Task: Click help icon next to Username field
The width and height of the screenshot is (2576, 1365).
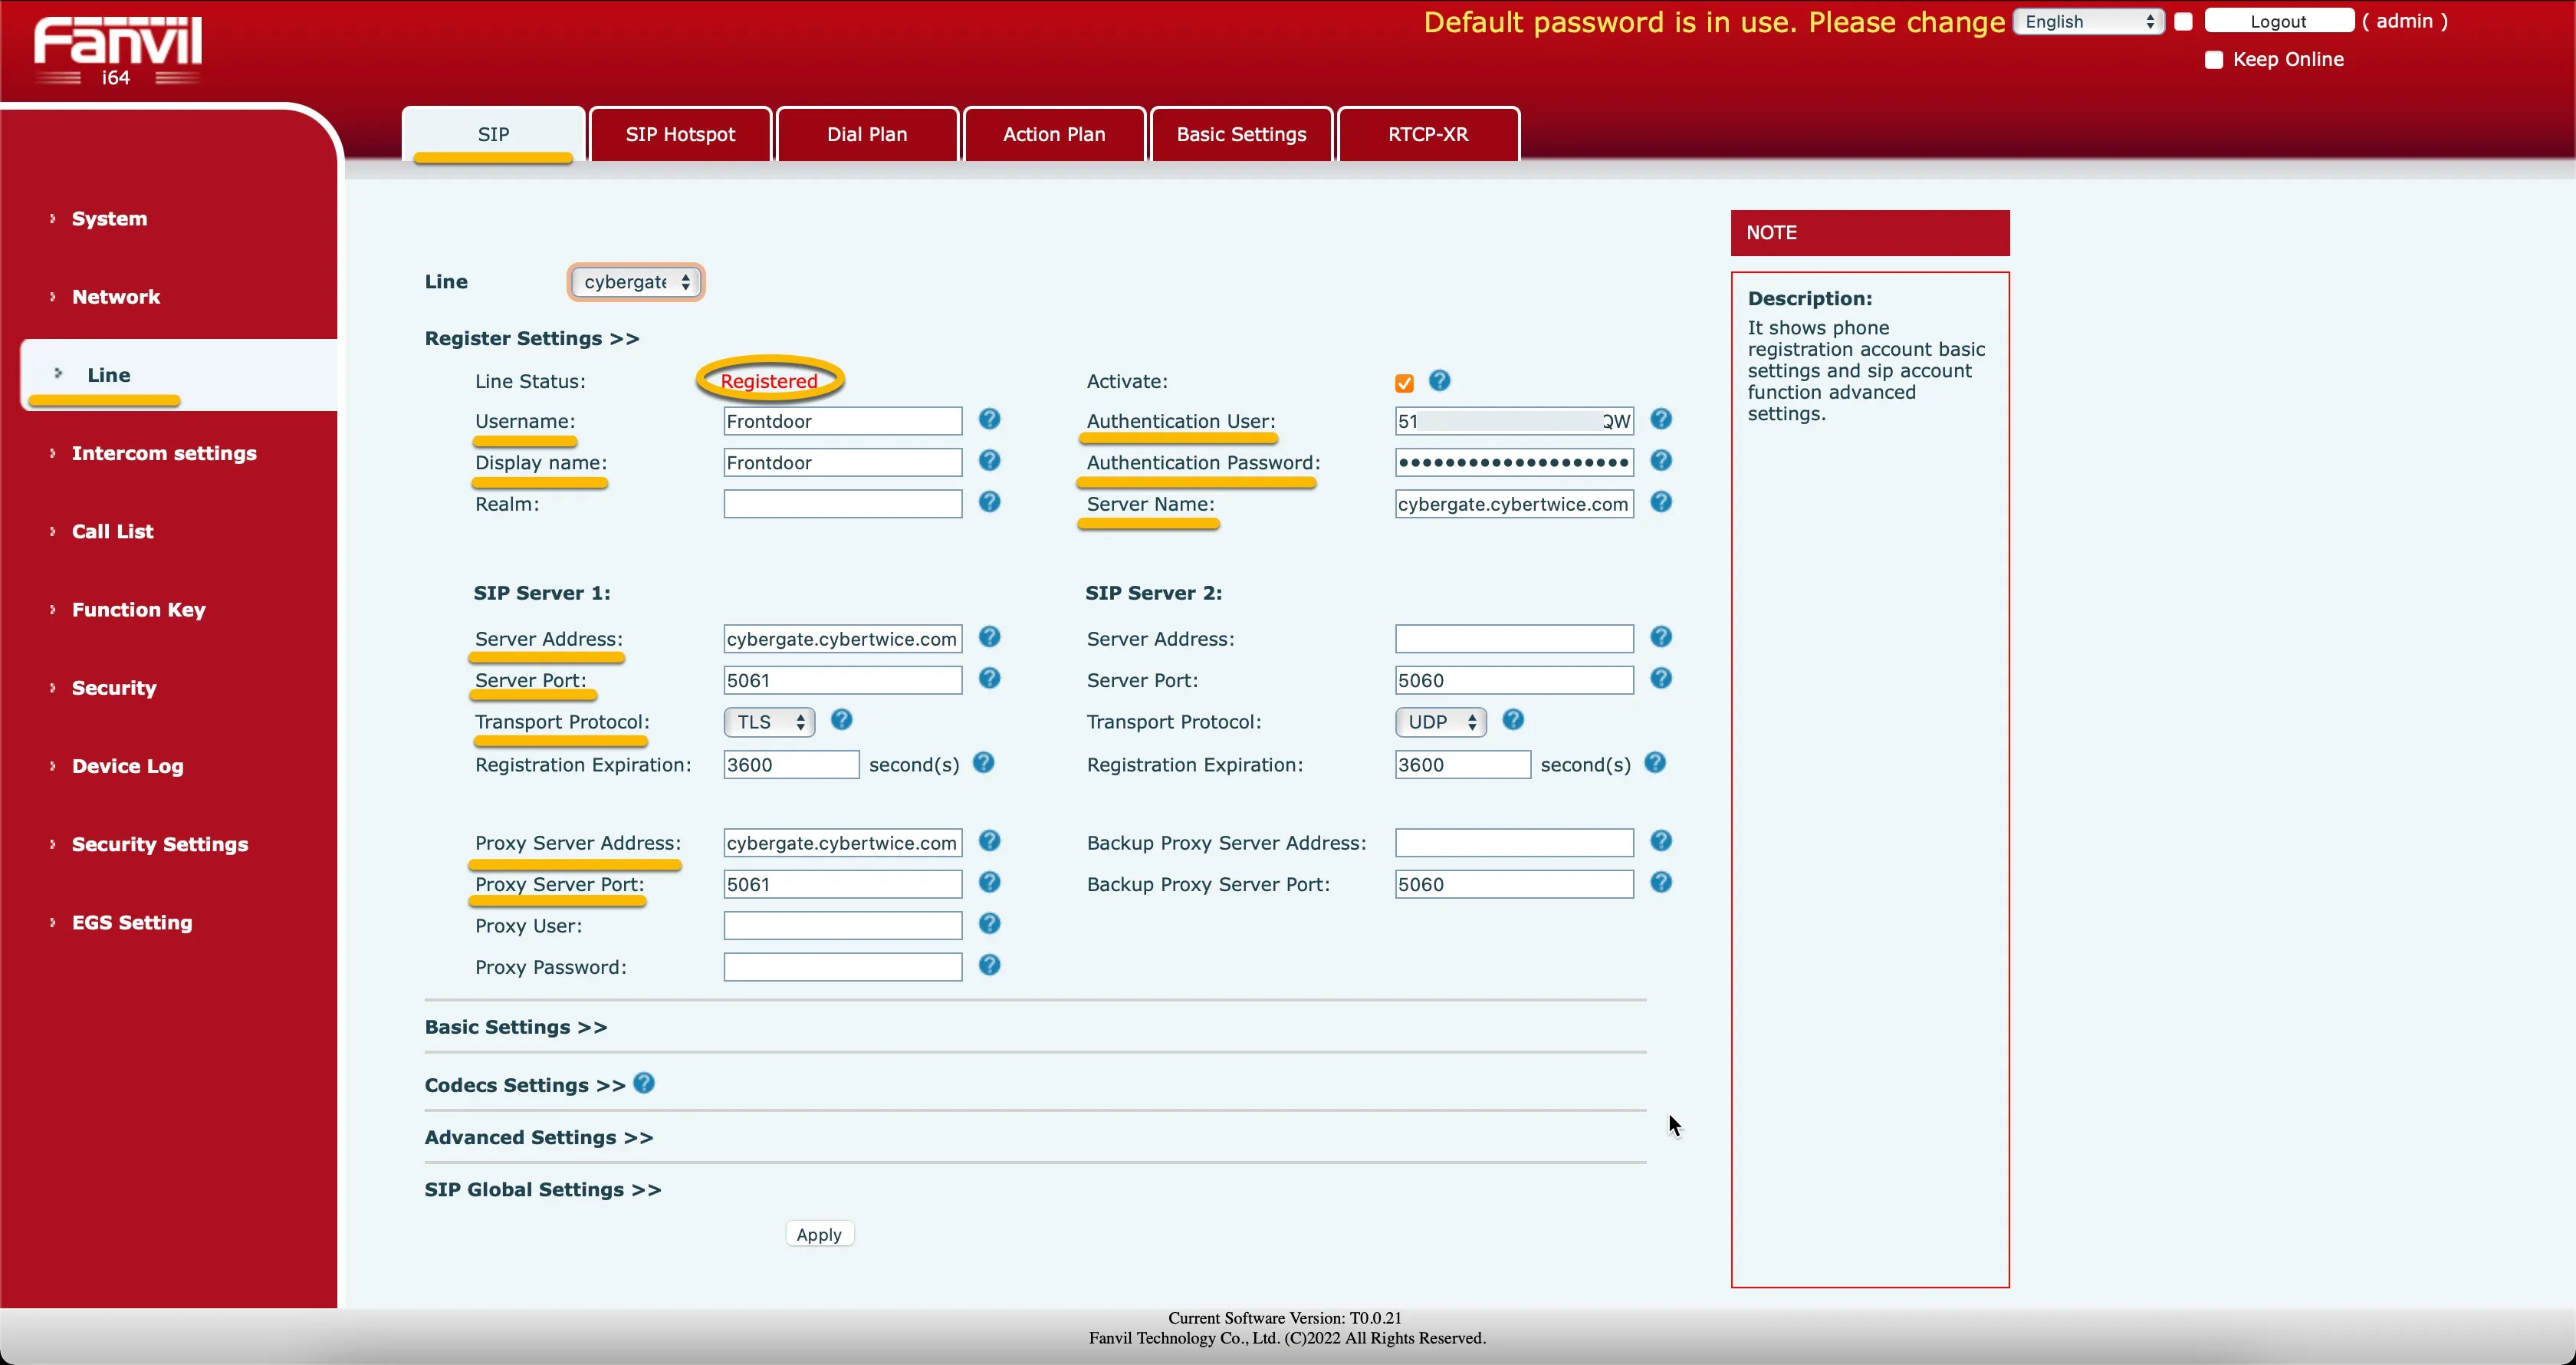Action: click(x=989, y=419)
